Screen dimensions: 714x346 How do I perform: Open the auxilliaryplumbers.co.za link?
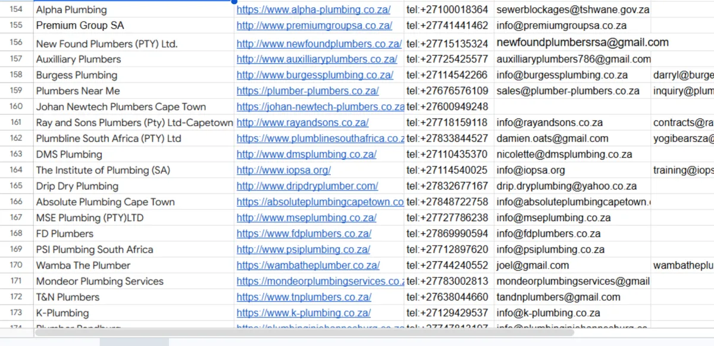tap(317, 59)
